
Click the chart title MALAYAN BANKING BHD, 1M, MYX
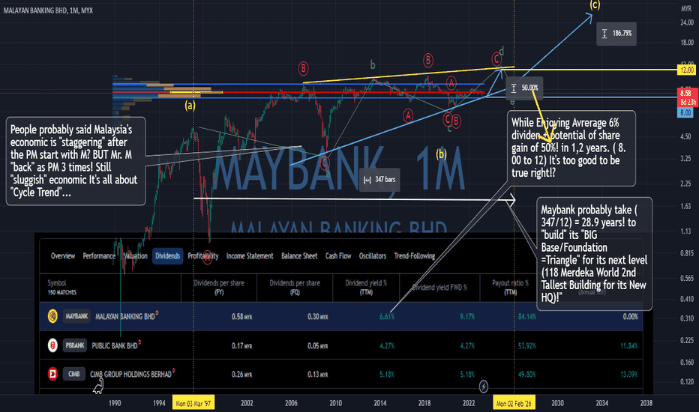(x=48, y=10)
